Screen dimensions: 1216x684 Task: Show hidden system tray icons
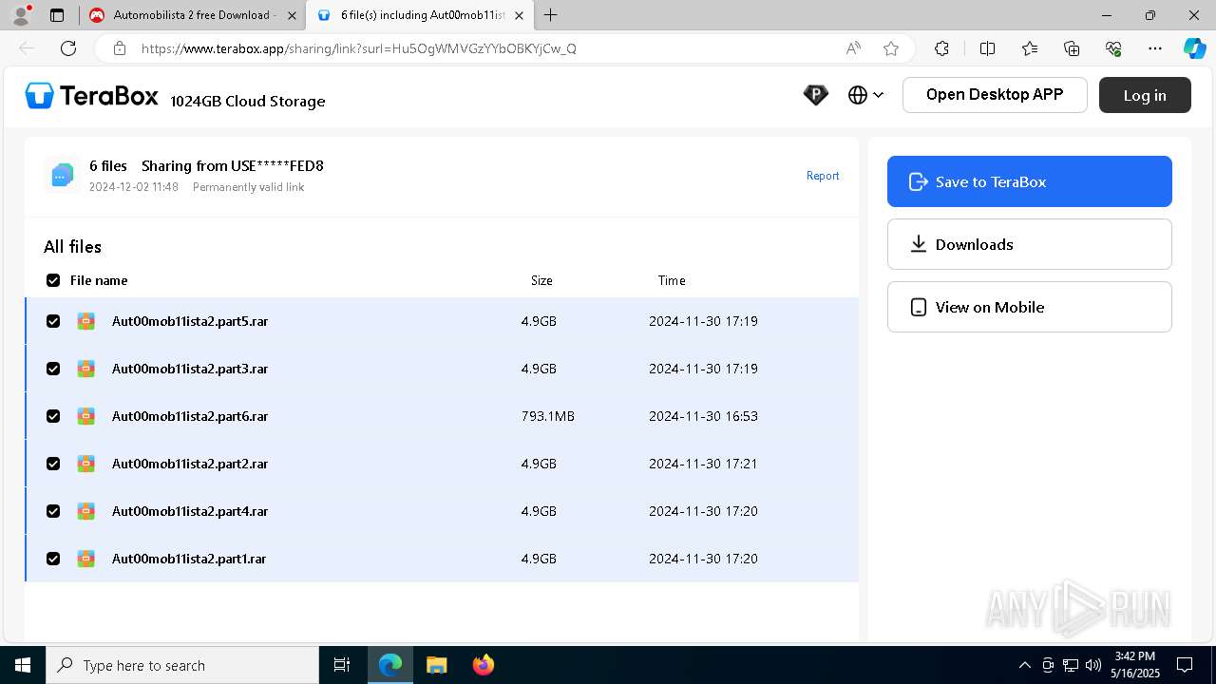pos(1025,665)
